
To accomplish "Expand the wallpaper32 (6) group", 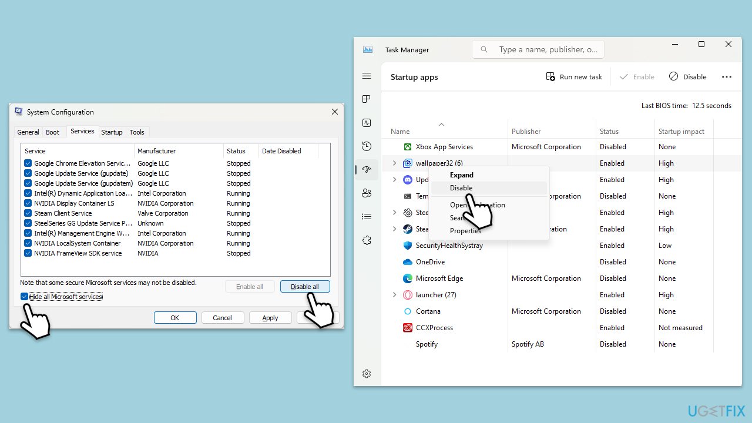I will click(395, 163).
